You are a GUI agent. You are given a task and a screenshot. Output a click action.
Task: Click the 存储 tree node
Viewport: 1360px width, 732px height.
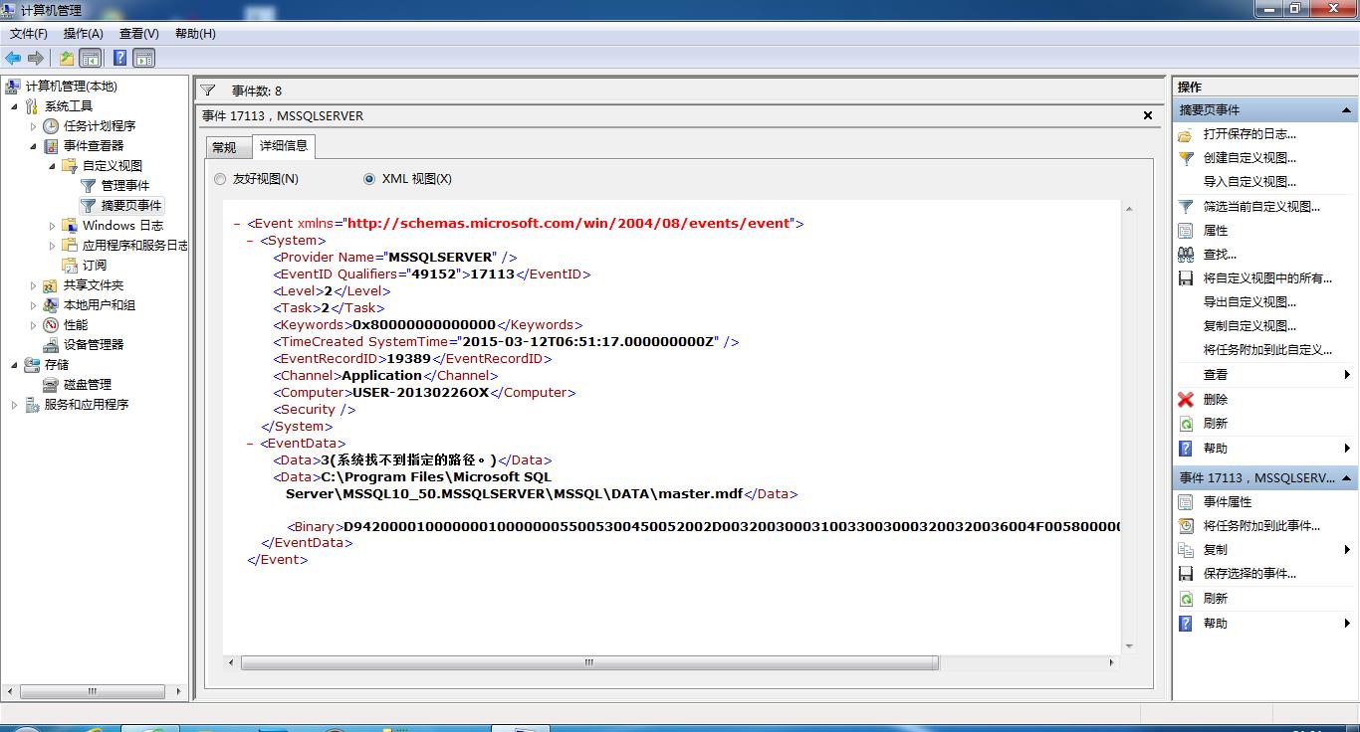pos(57,365)
